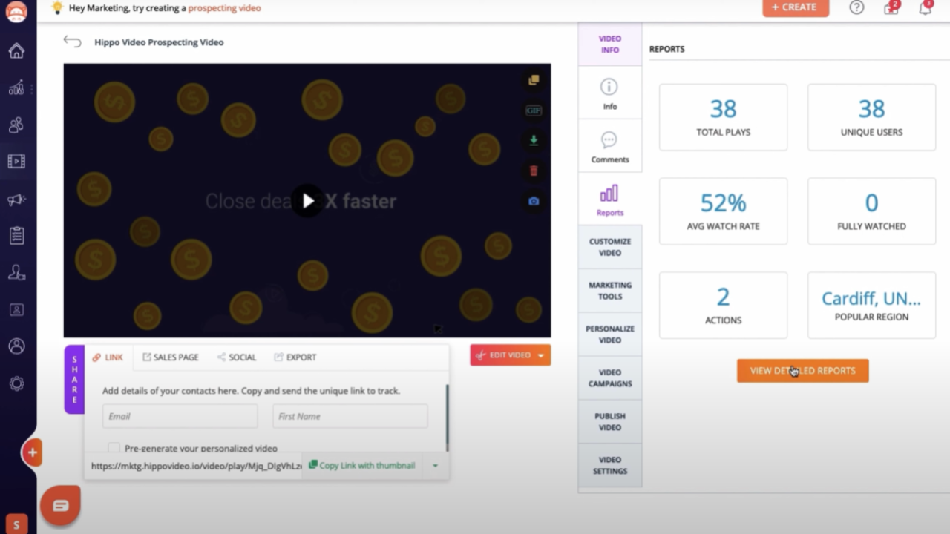This screenshot has width=950, height=534.
Task: Open the user stamp icon in sidebar
Action: click(16, 273)
